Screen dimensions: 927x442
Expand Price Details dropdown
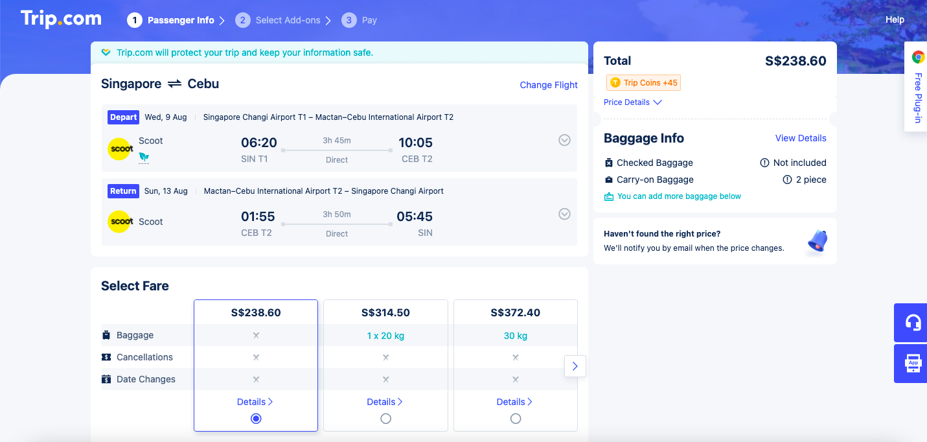tap(633, 102)
